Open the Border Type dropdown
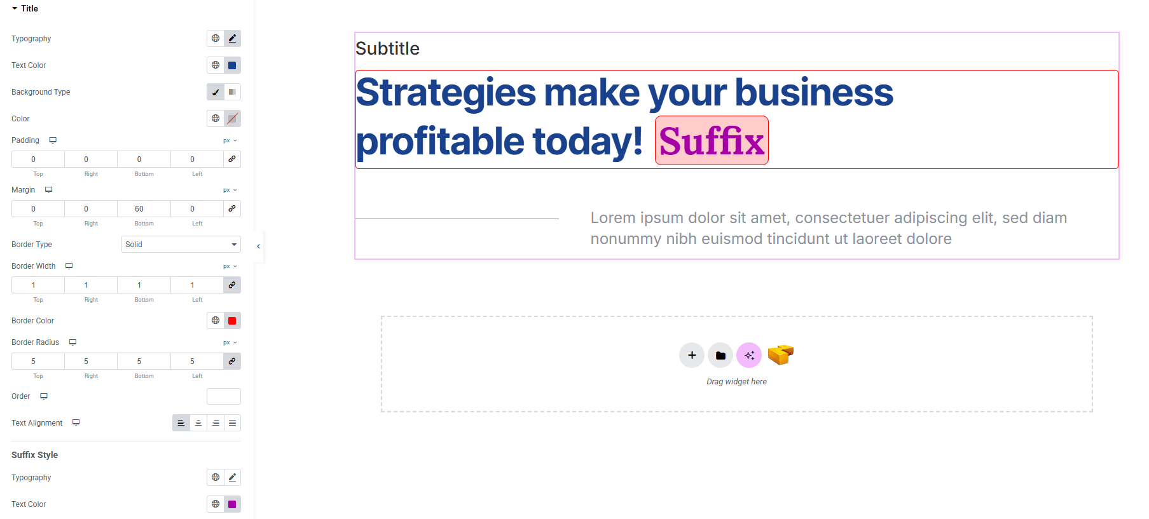 [x=181, y=245]
